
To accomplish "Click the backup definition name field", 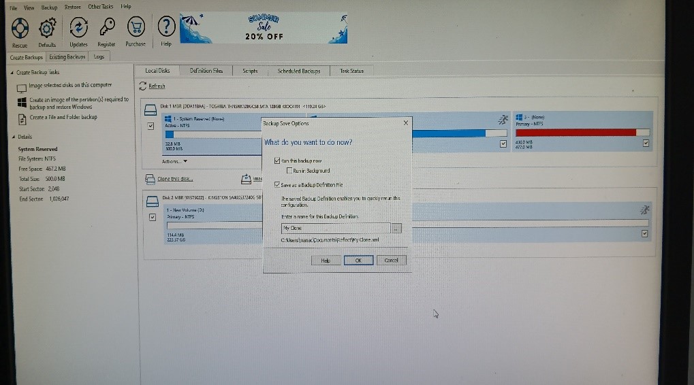I will (x=335, y=229).
